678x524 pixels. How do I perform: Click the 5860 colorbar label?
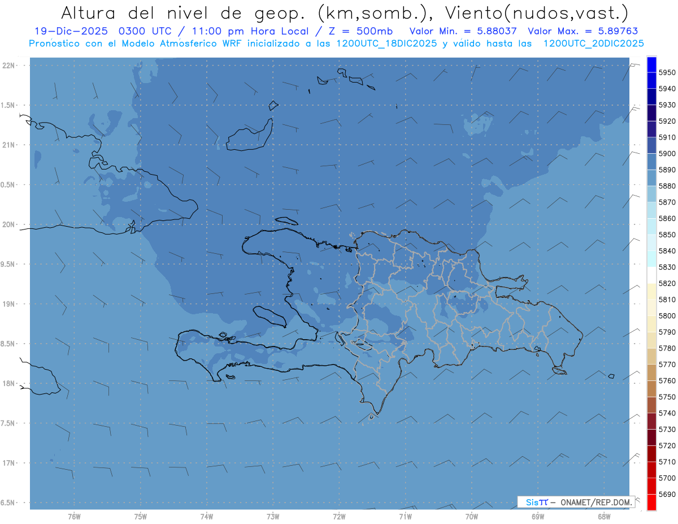(x=667, y=218)
